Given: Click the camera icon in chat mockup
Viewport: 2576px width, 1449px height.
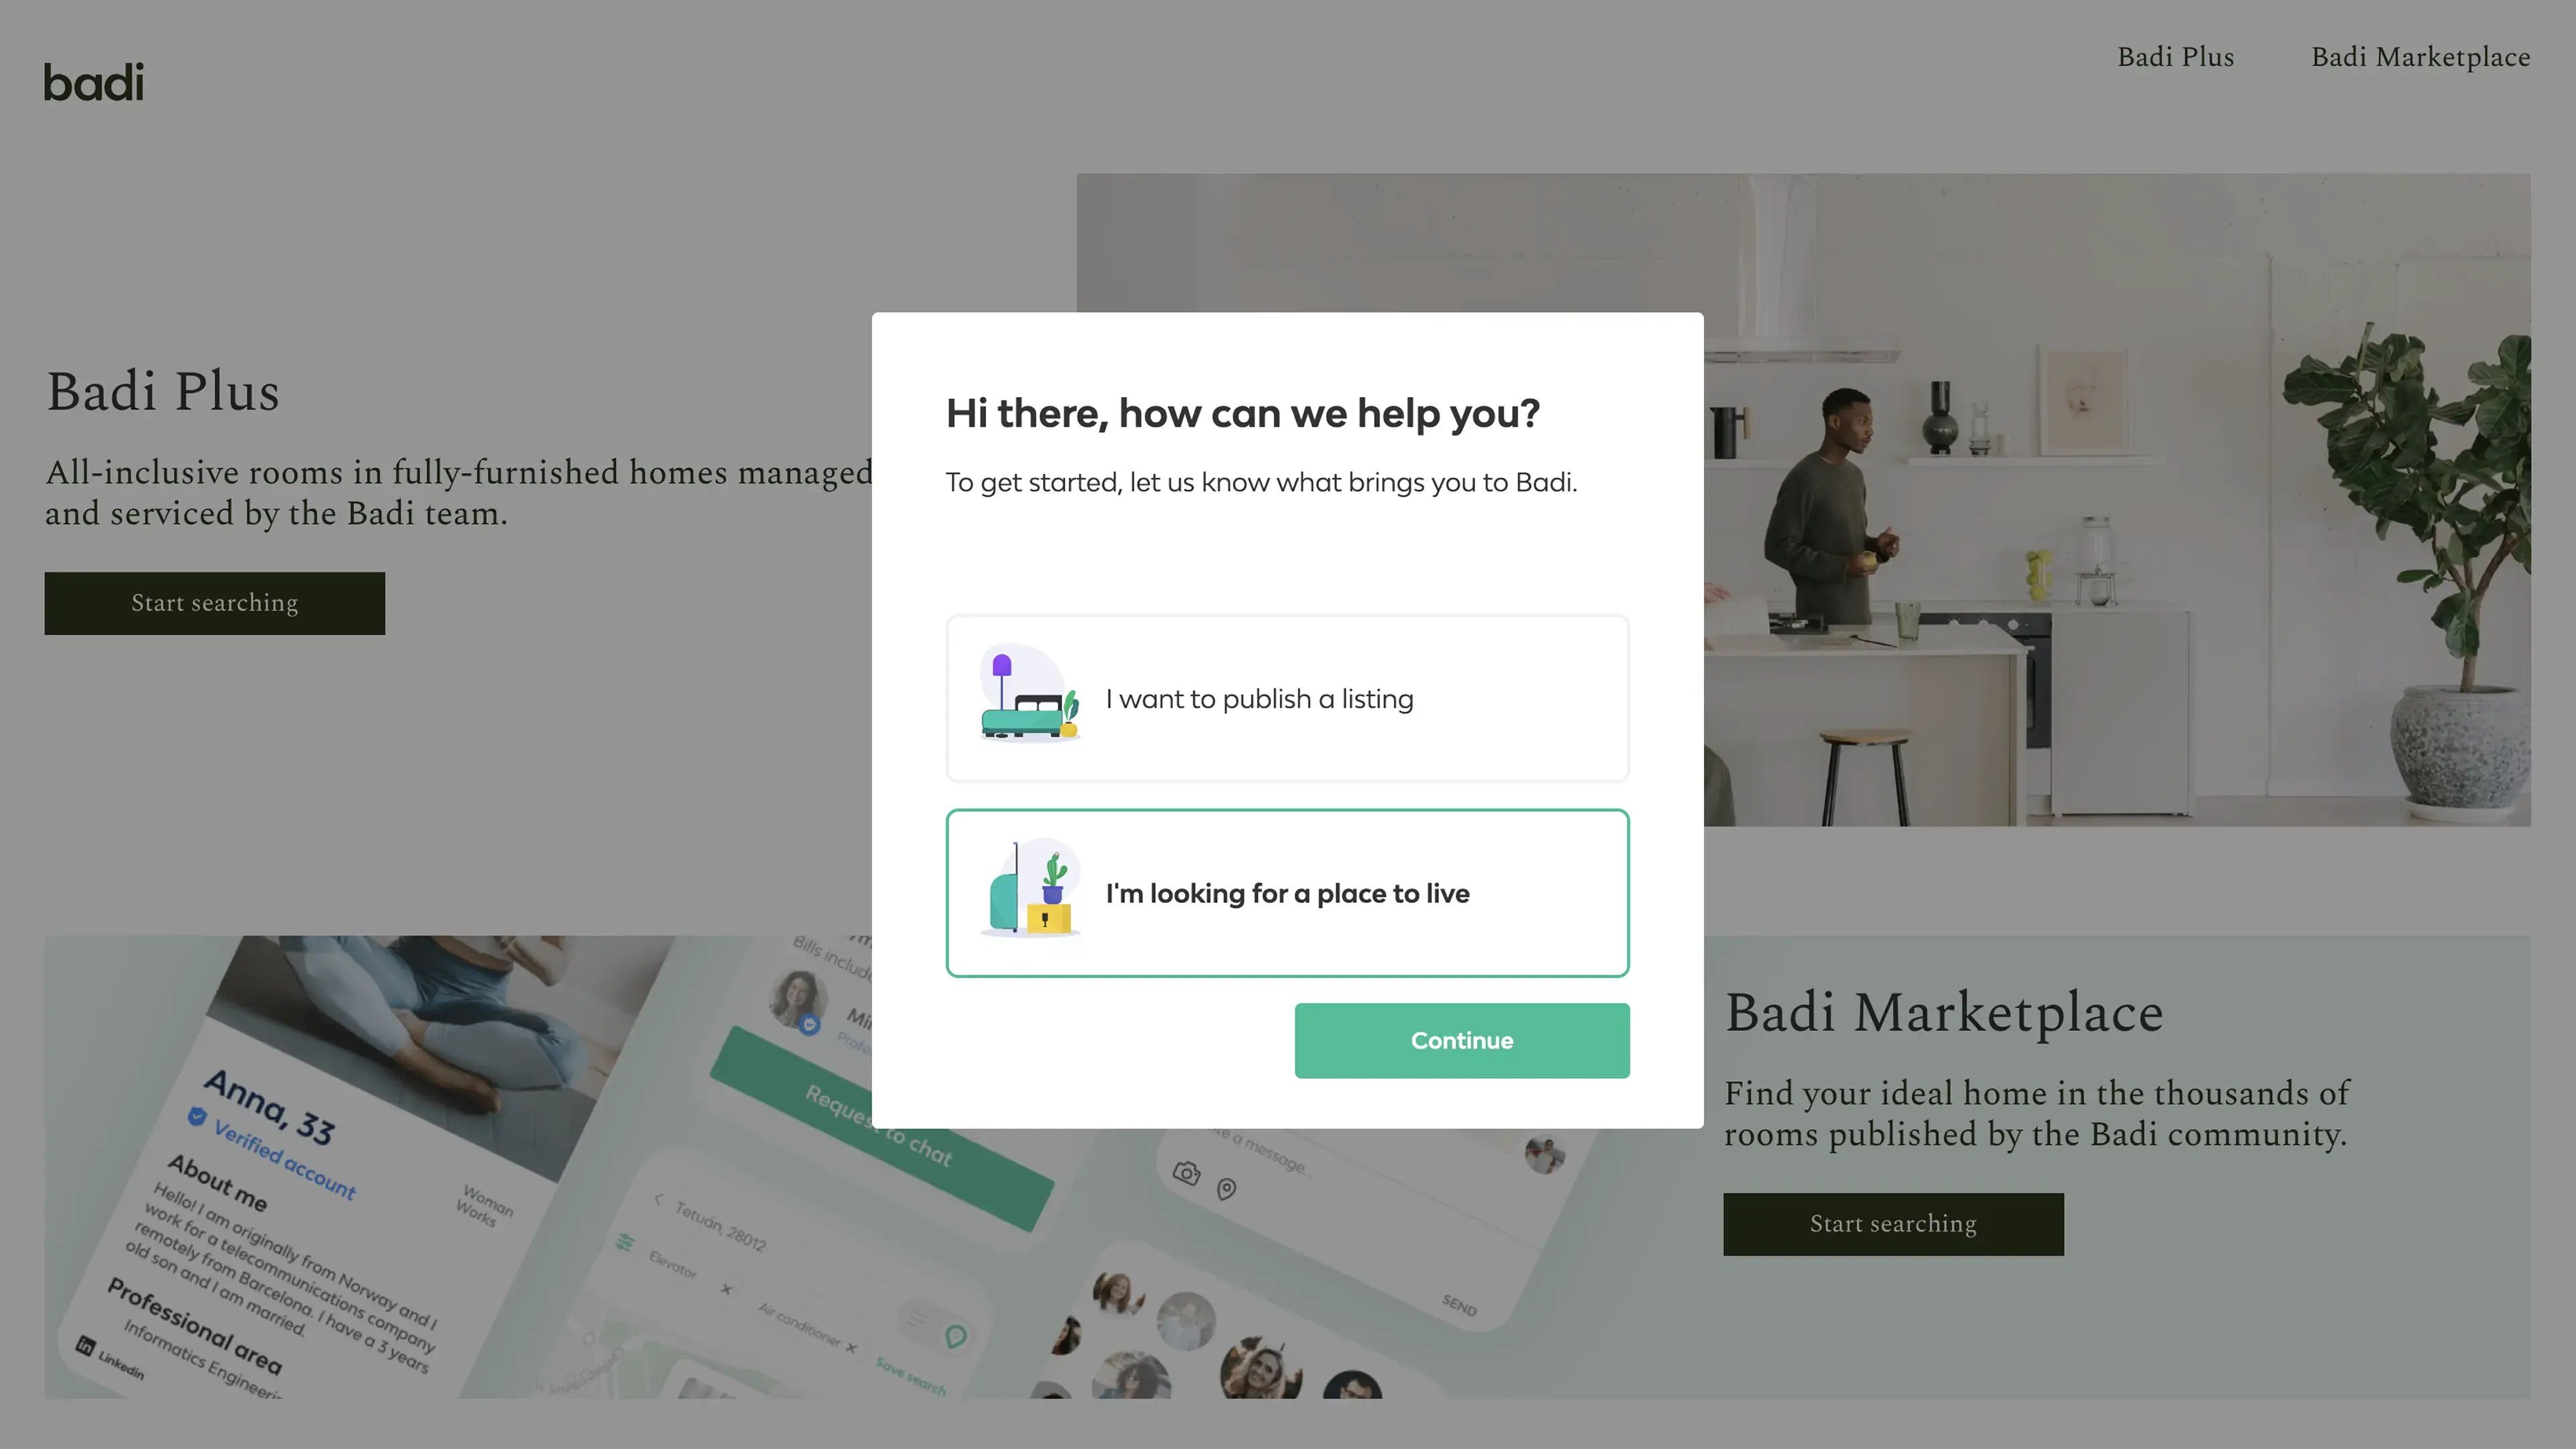Looking at the screenshot, I should (x=1186, y=1173).
